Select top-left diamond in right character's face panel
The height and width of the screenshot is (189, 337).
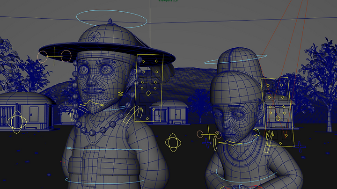point(268,86)
